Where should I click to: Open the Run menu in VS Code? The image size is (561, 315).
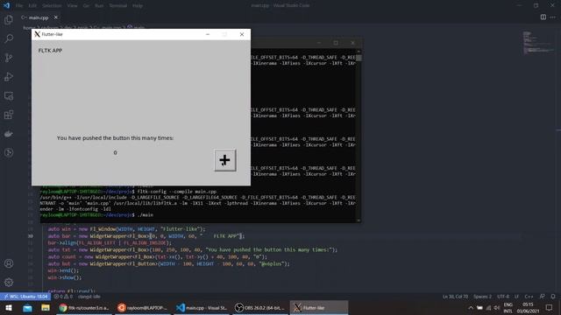[99, 6]
